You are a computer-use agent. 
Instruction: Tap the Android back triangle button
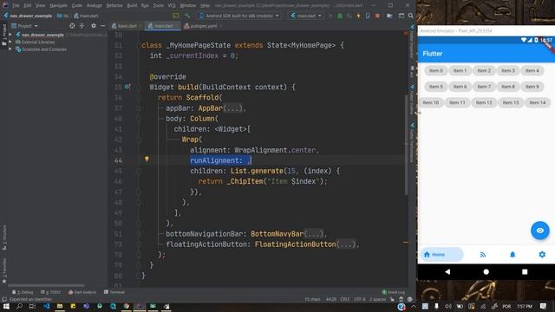[x=447, y=271]
